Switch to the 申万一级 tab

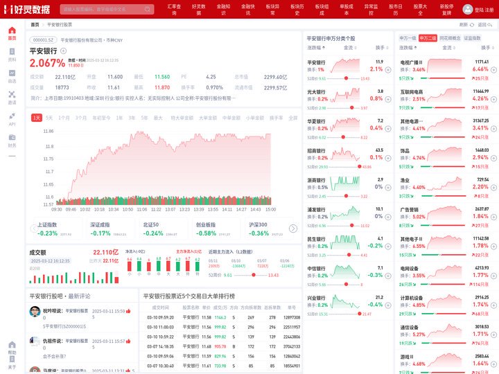[408, 38]
